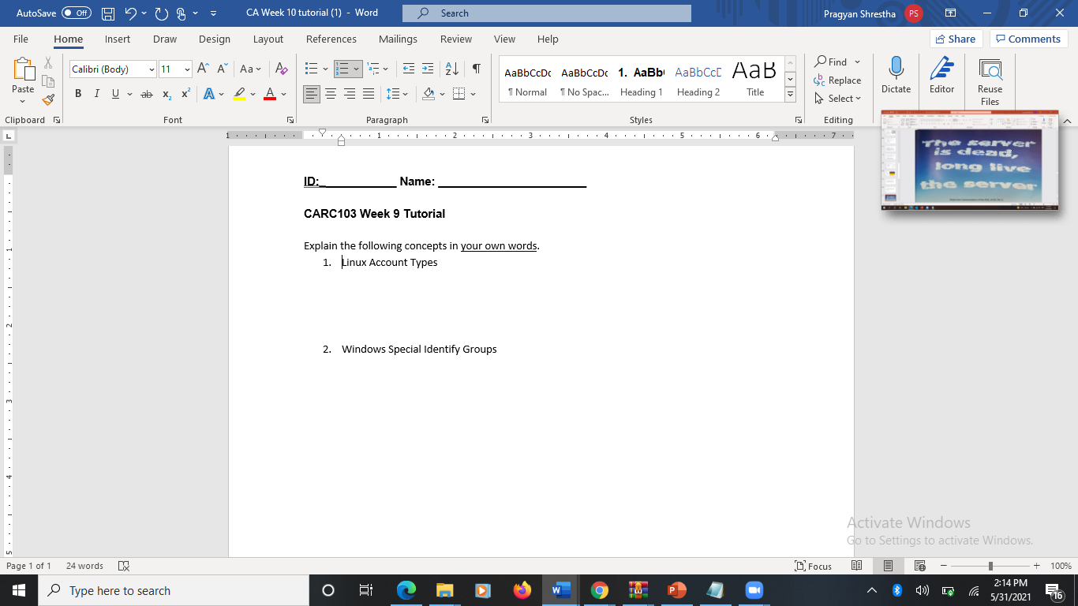Click the Redo repeat icon
This screenshot has height=606, width=1078.
162,13
